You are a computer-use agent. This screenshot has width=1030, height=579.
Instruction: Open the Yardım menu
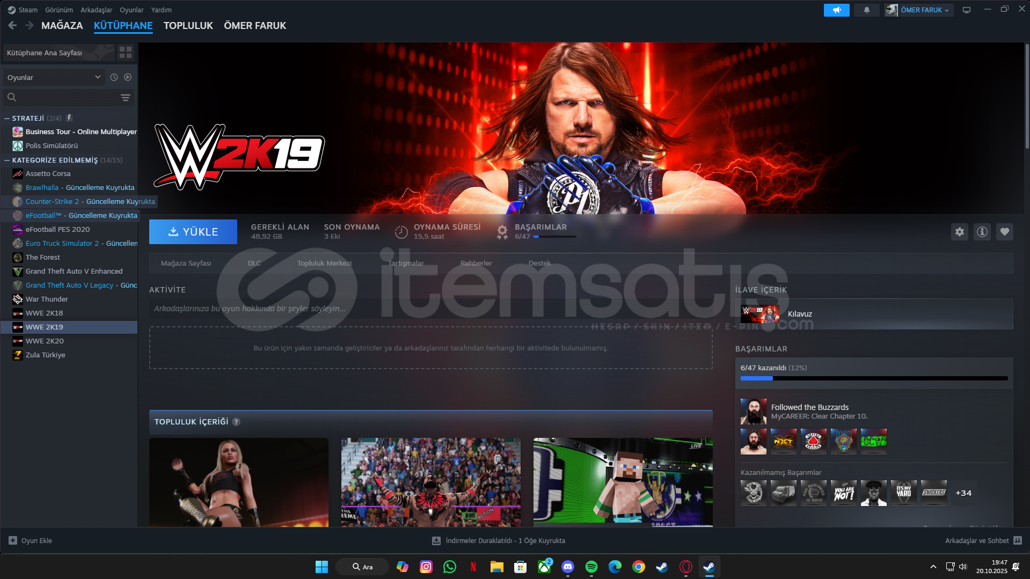click(x=162, y=10)
